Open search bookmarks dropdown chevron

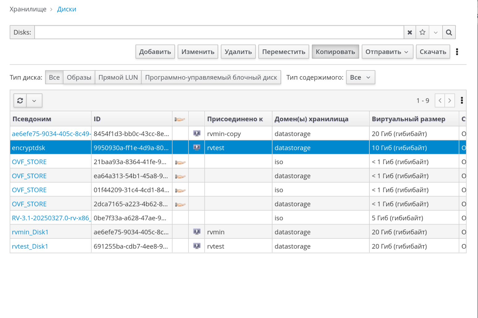435,32
